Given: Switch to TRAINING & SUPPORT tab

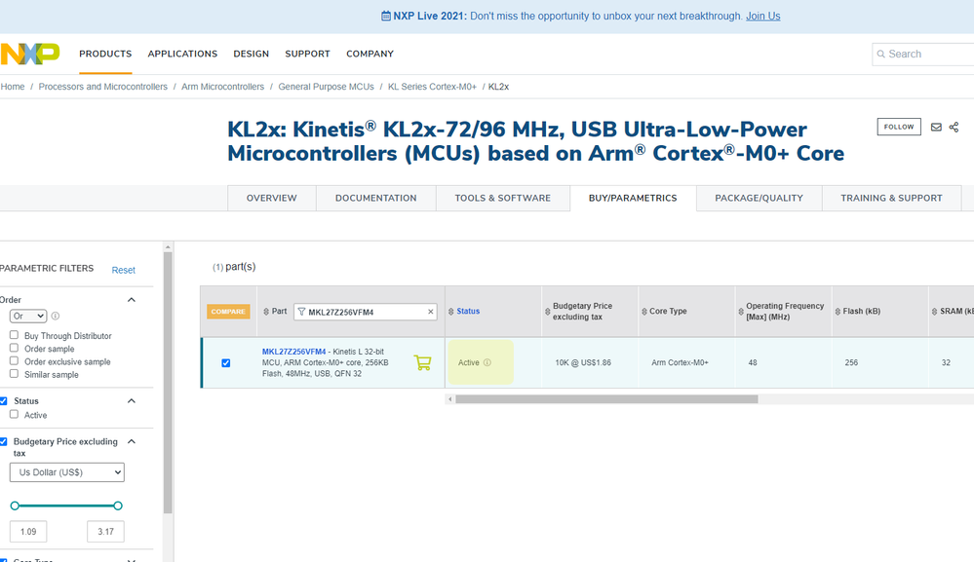Looking at the screenshot, I should [891, 198].
